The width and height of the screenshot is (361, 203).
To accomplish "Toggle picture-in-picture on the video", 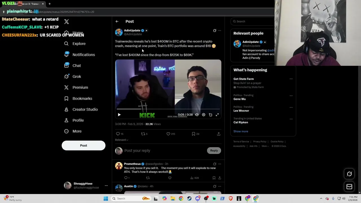I will (210, 115).
